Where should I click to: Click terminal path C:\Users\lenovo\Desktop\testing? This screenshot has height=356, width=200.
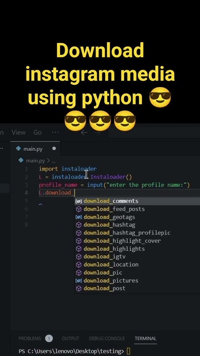pos(76,351)
